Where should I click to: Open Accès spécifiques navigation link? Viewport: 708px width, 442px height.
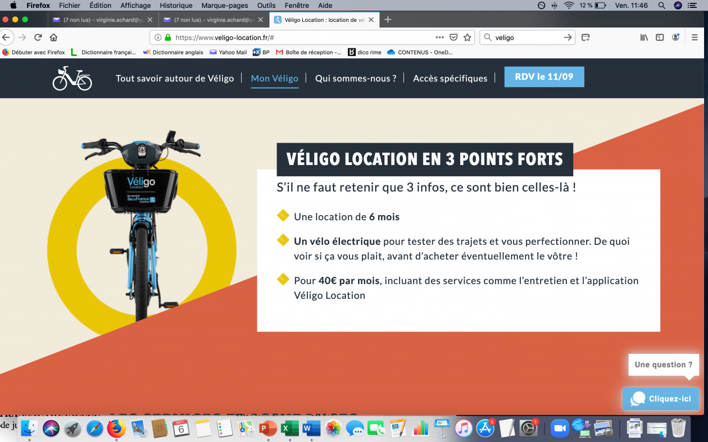(x=450, y=78)
